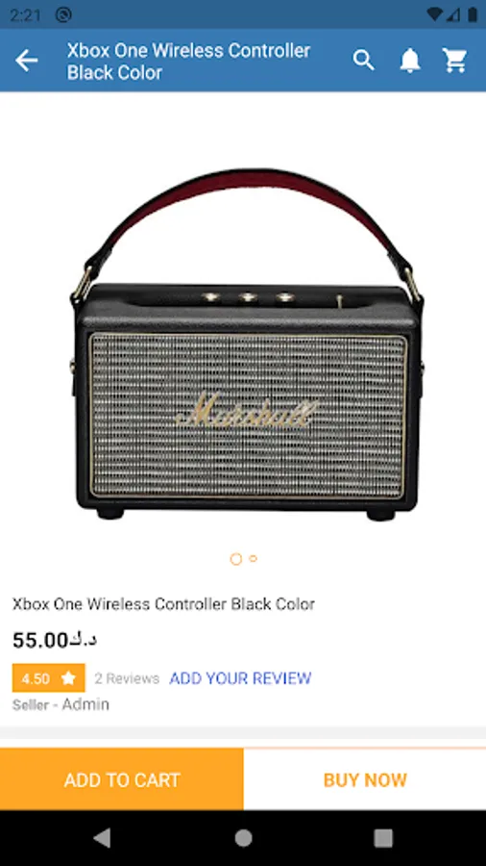The height and width of the screenshot is (866, 486).
Task: Select the second image page indicator dot
Action: click(253, 558)
